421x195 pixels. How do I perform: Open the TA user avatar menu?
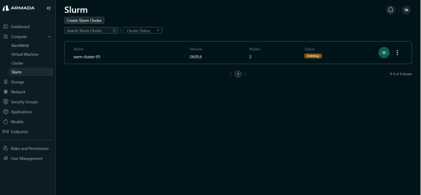pyautogui.click(x=406, y=10)
